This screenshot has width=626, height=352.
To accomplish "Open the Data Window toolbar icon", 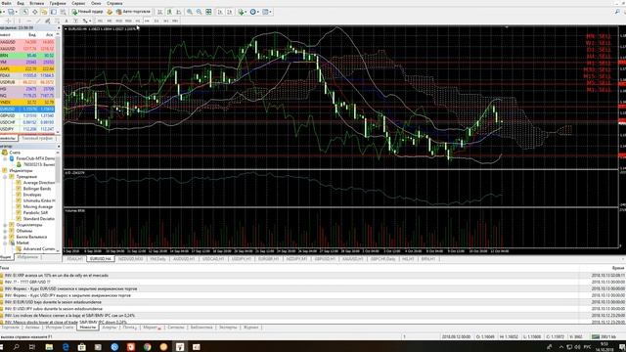I will [x=35, y=12].
